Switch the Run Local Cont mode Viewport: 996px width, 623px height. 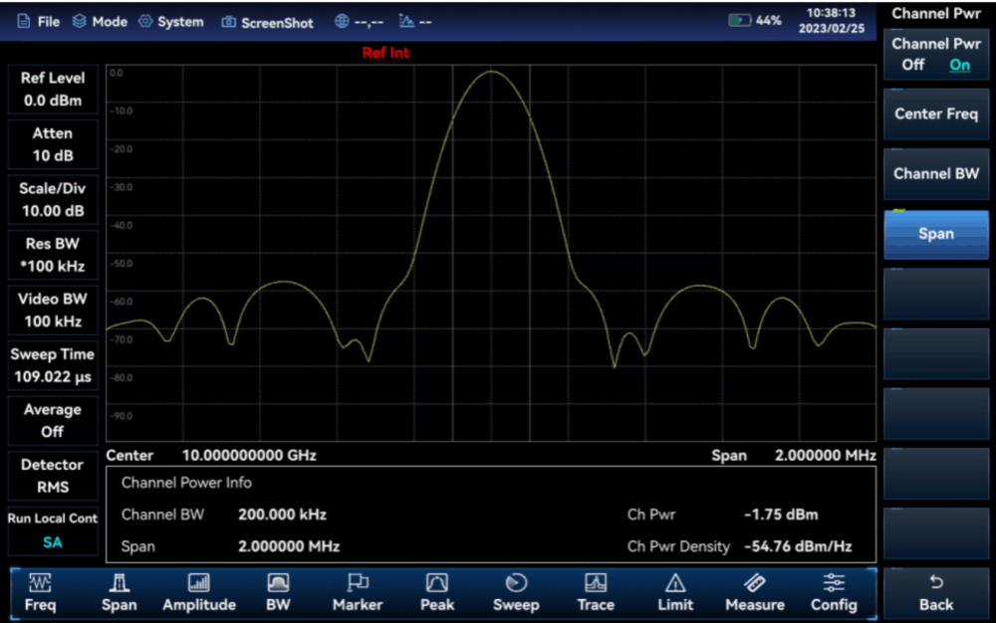[53, 530]
